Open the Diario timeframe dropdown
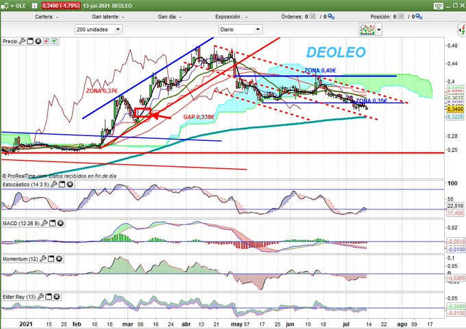This screenshot has height=329, width=466. click(x=241, y=29)
